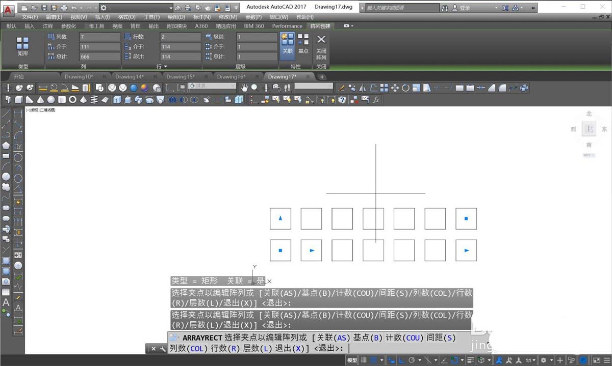Click the Annotation Monitor plus icon

(559, 360)
